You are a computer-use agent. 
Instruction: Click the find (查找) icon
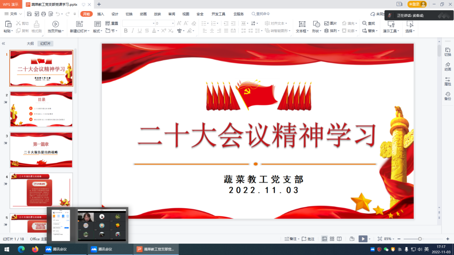[368, 23]
